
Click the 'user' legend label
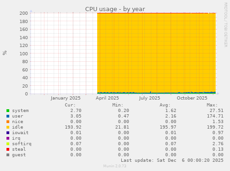(x=18, y=116)
